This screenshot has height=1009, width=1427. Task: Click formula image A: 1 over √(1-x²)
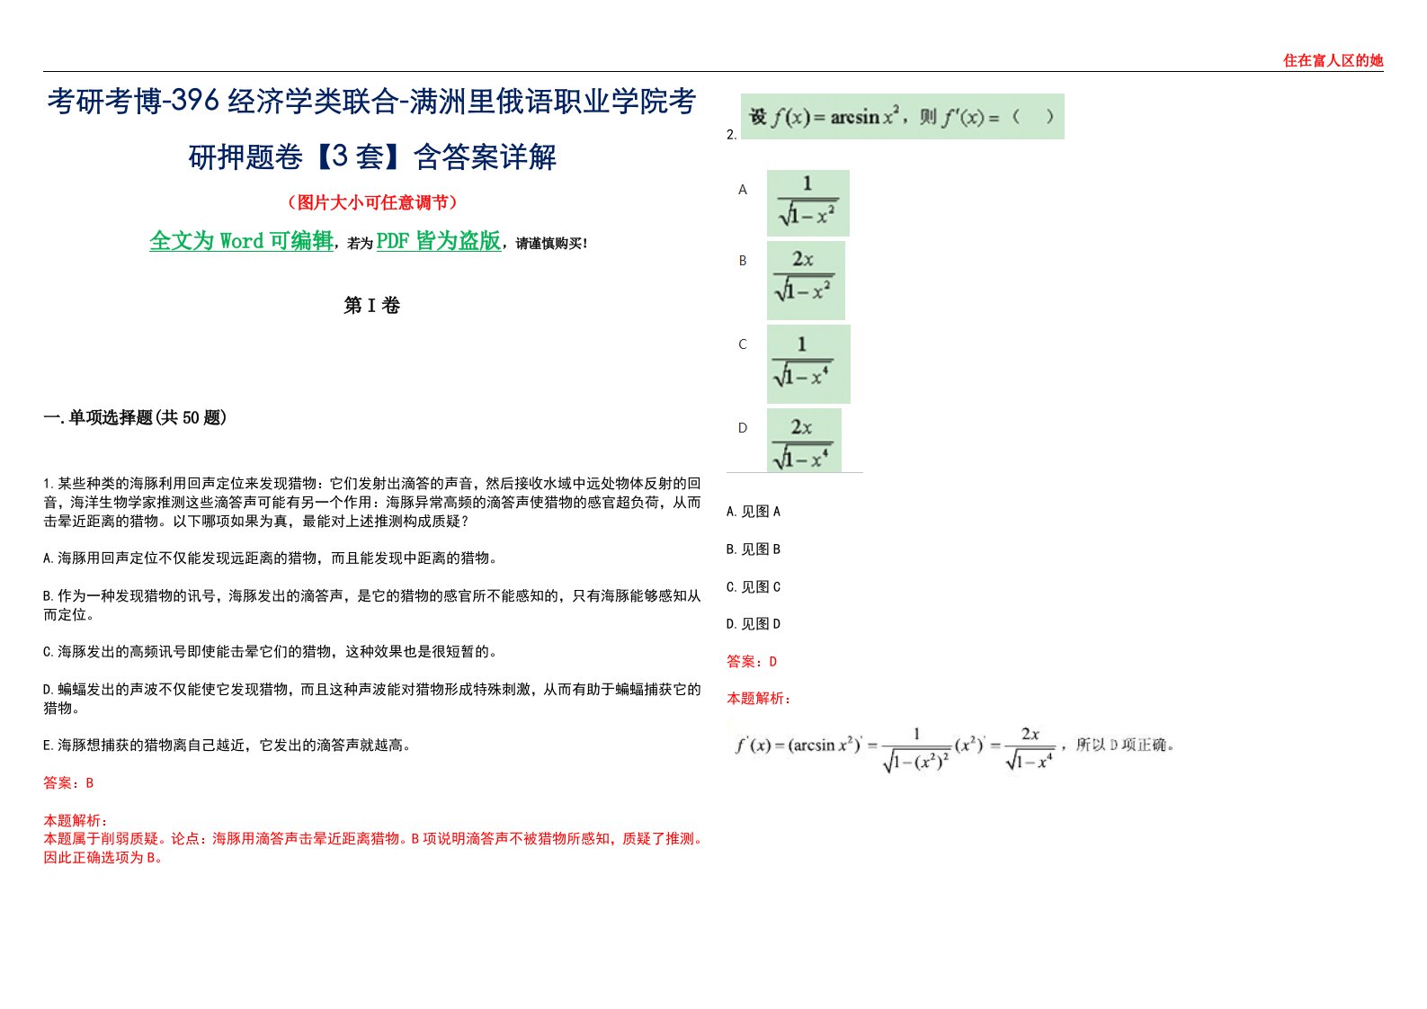(x=807, y=203)
